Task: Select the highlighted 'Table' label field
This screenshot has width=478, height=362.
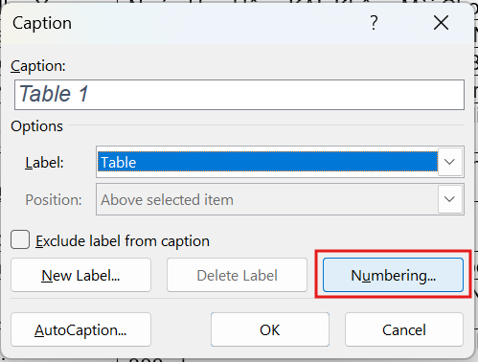Action: [267, 162]
